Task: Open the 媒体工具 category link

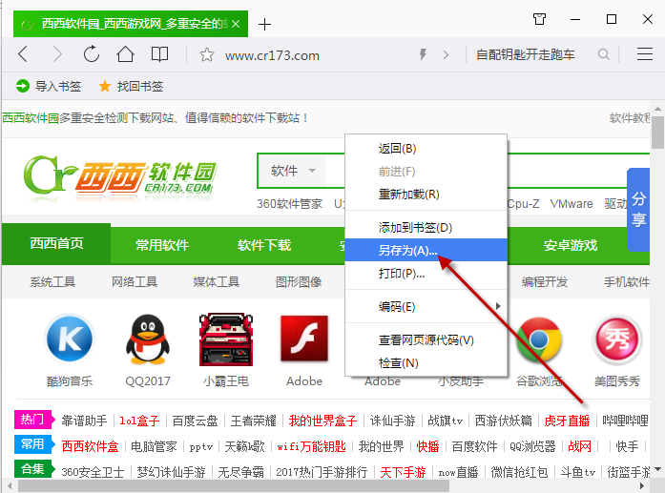Action: click(x=217, y=282)
